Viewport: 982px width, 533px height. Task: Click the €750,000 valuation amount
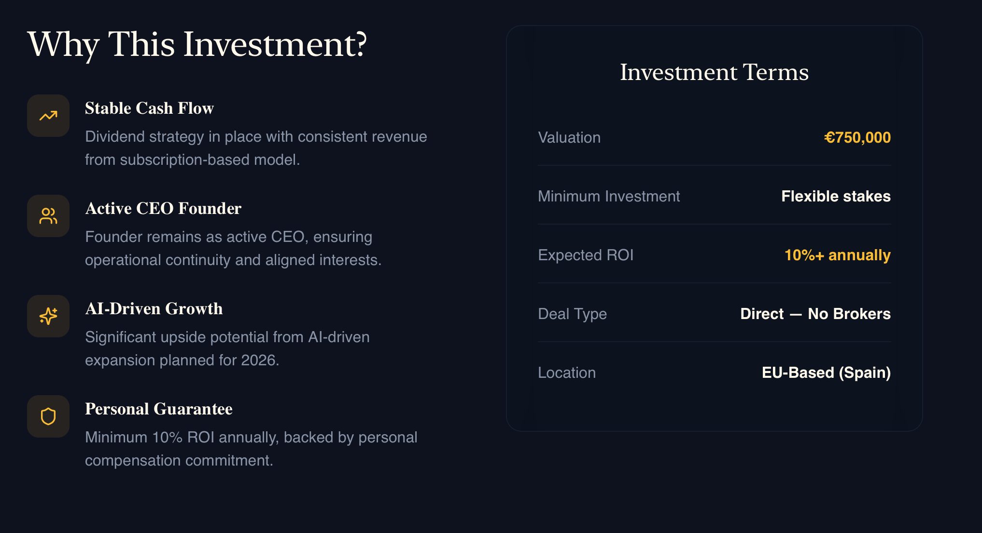[857, 138]
